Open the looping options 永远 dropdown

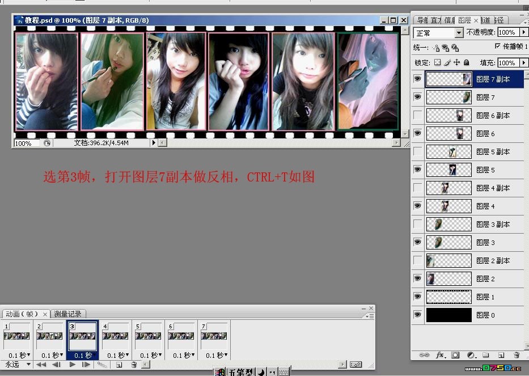(29, 365)
